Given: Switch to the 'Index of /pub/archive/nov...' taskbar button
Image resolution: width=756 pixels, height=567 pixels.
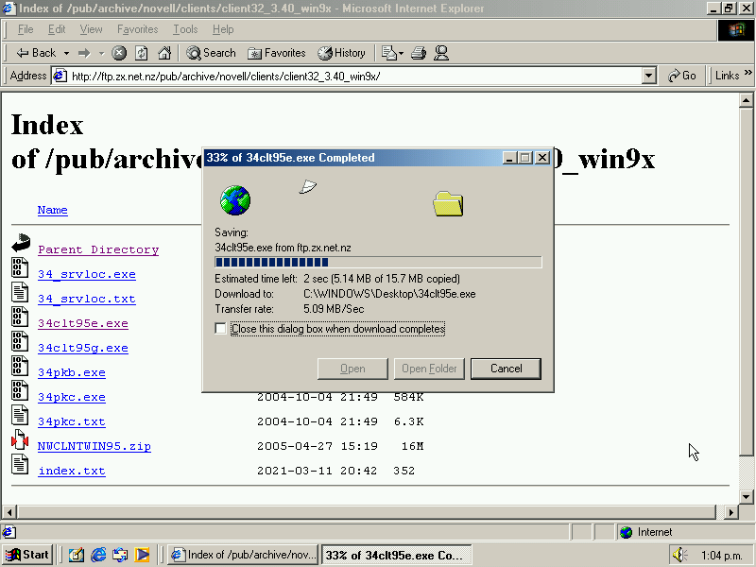Looking at the screenshot, I should [245, 555].
